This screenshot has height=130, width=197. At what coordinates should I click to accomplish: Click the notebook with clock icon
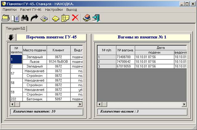coord(15,18)
